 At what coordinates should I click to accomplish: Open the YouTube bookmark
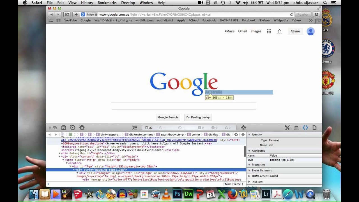click(70, 20)
